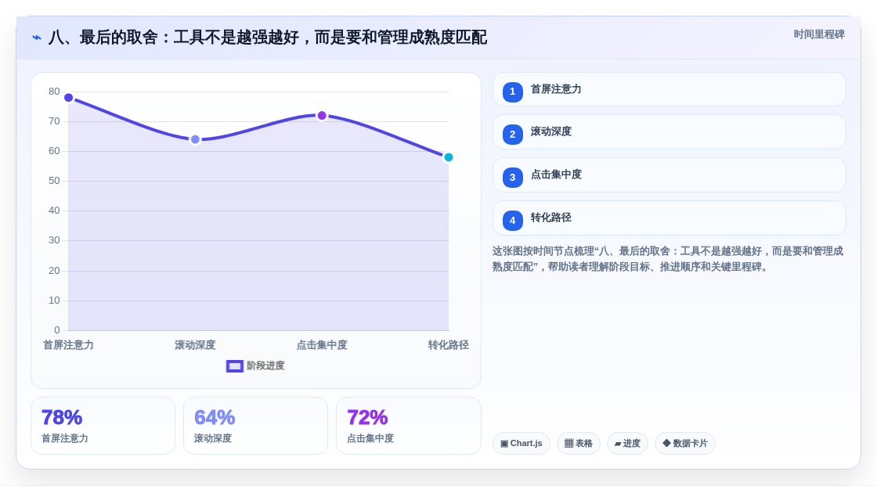The width and height of the screenshot is (877, 486).
Task: Click the x-axis label 转化路径
Action: [448, 345]
